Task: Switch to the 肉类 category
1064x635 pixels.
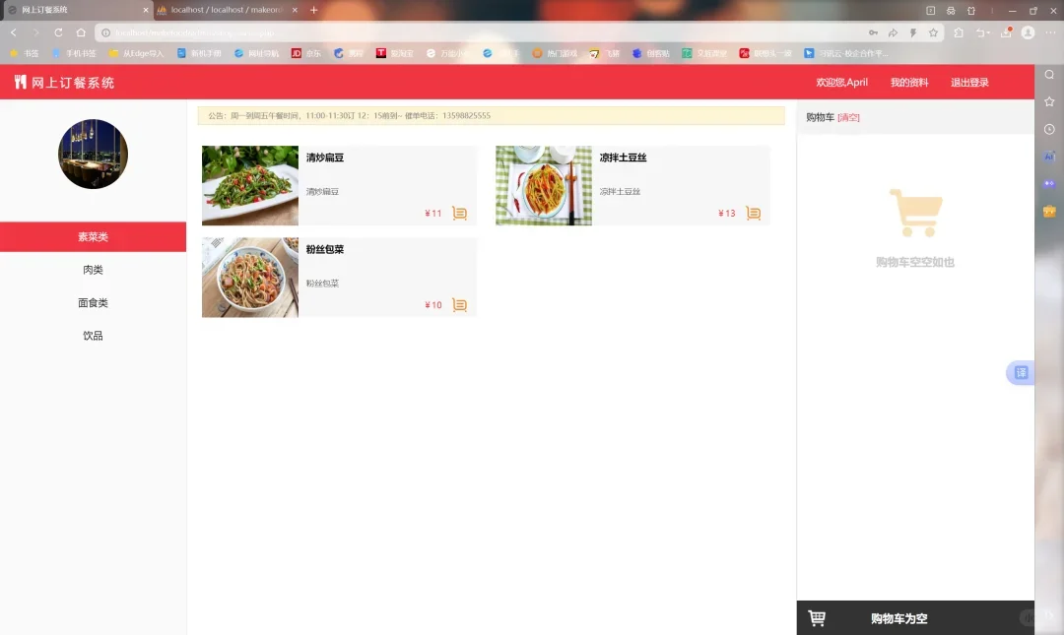Action: coord(93,269)
